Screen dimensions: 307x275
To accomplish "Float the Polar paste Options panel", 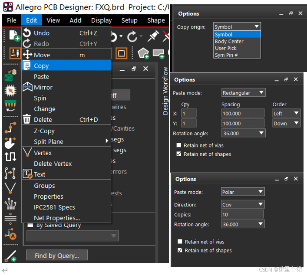I will pyautogui.click(x=286, y=179).
